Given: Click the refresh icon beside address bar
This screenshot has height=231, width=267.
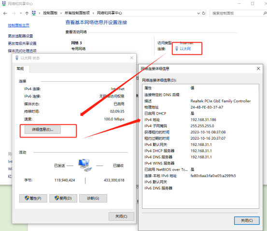Looking at the screenshot, I should [203, 13].
